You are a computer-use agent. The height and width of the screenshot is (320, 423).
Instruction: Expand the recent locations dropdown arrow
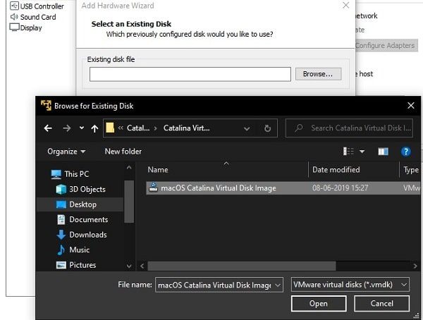click(82, 128)
